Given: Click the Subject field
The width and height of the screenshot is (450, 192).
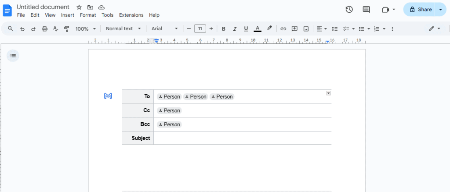Looking at the screenshot, I should point(242,138).
